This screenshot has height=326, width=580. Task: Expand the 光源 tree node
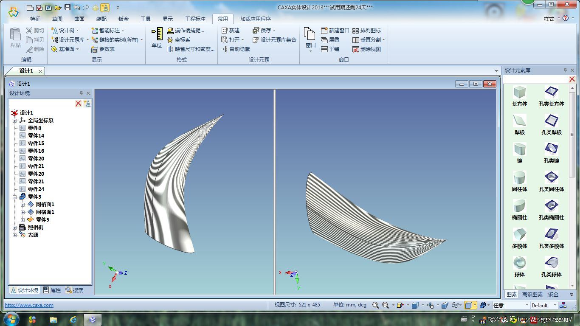point(14,235)
